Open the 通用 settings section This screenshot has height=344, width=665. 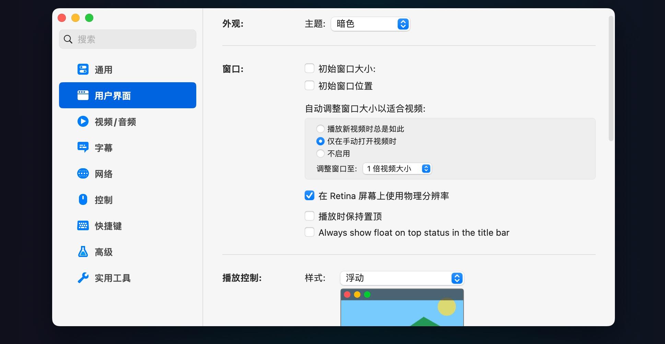tap(103, 69)
